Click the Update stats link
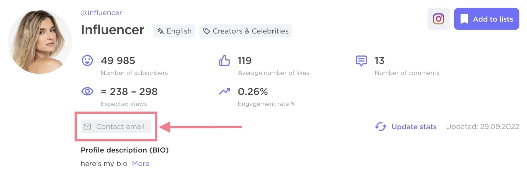This screenshot has width=527, height=177. [x=414, y=127]
